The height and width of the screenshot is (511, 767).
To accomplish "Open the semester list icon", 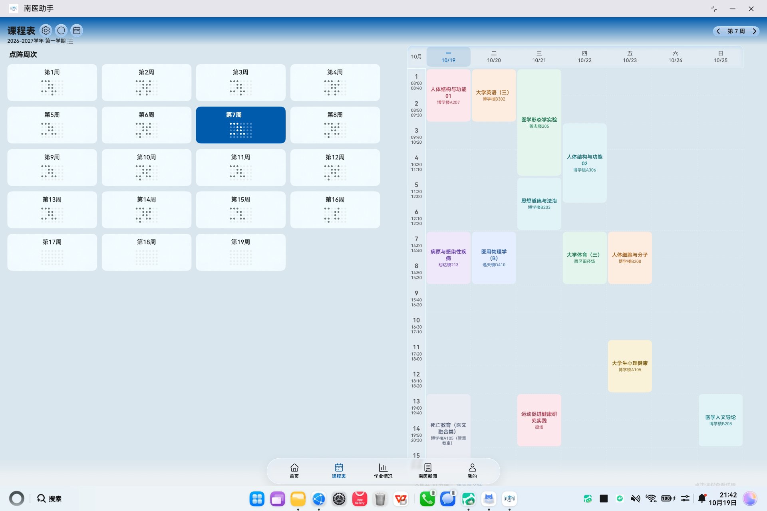I will click(x=70, y=41).
